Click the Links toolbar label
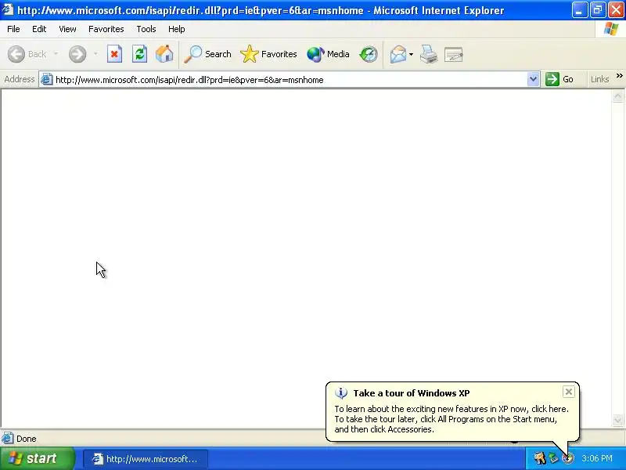The width and height of the screenshot is (626, 470). (599, 79)
